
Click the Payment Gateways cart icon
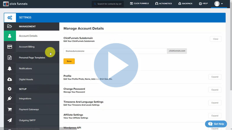10,109
